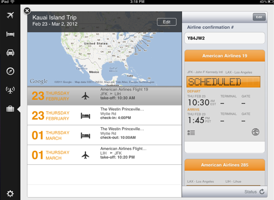Image resolution: width=274 pixels, height=200 pixels.
Task: Tap the broadcast antenna sidebar icon
Action: point(10,90)
